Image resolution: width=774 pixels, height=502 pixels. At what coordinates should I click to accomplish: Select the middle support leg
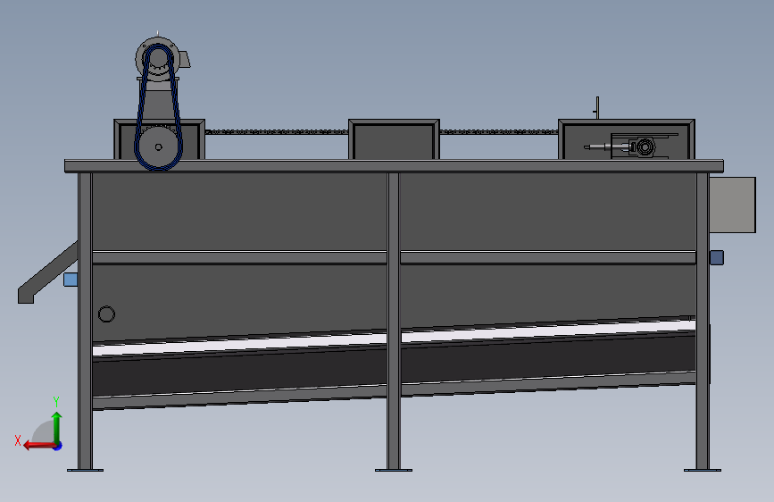point(394,321)
